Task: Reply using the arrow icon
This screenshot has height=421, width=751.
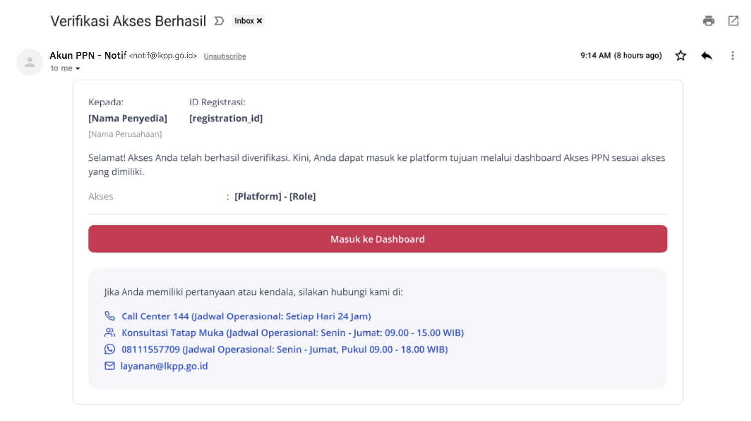Action: (706, 55)
